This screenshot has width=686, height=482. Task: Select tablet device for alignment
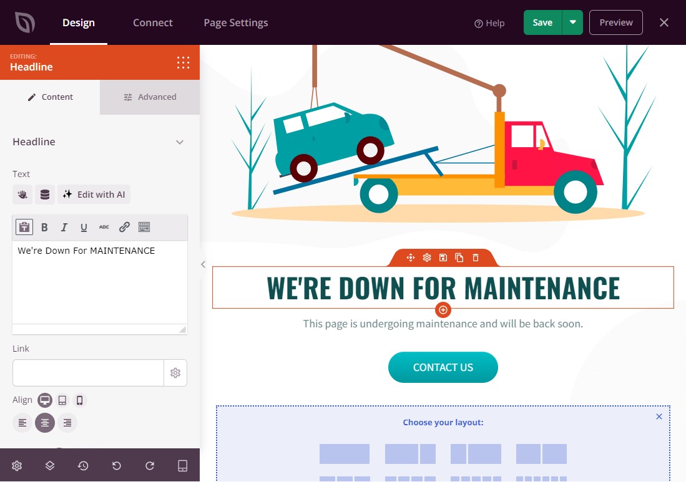click(x=62, y=400)
